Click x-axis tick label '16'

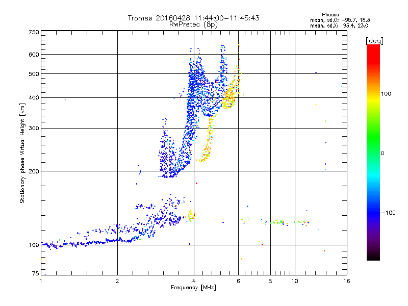[x=347, y=281]
